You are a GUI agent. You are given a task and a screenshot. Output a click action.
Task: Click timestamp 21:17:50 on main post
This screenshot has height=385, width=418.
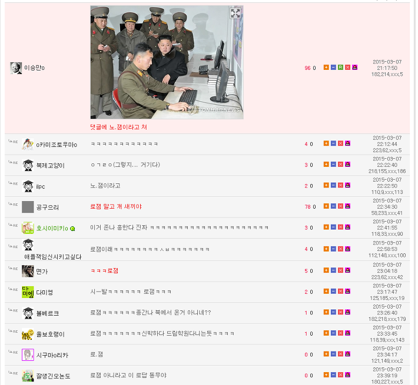(x=387, y=68)
